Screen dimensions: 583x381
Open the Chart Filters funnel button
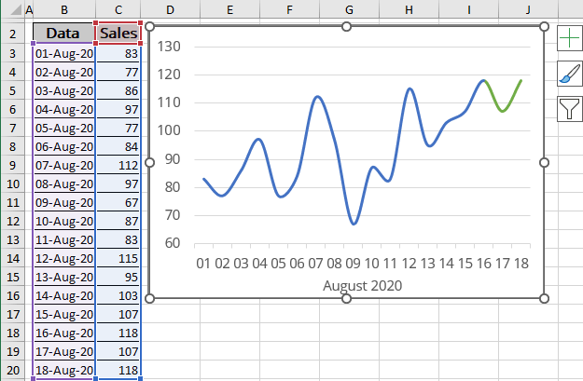569,109
